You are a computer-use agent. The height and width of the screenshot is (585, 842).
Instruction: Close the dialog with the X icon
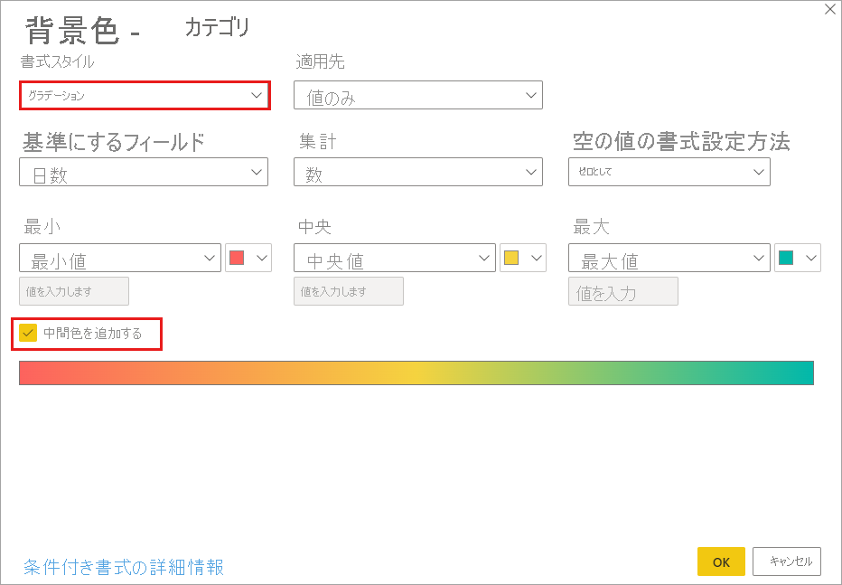(830, 10)
